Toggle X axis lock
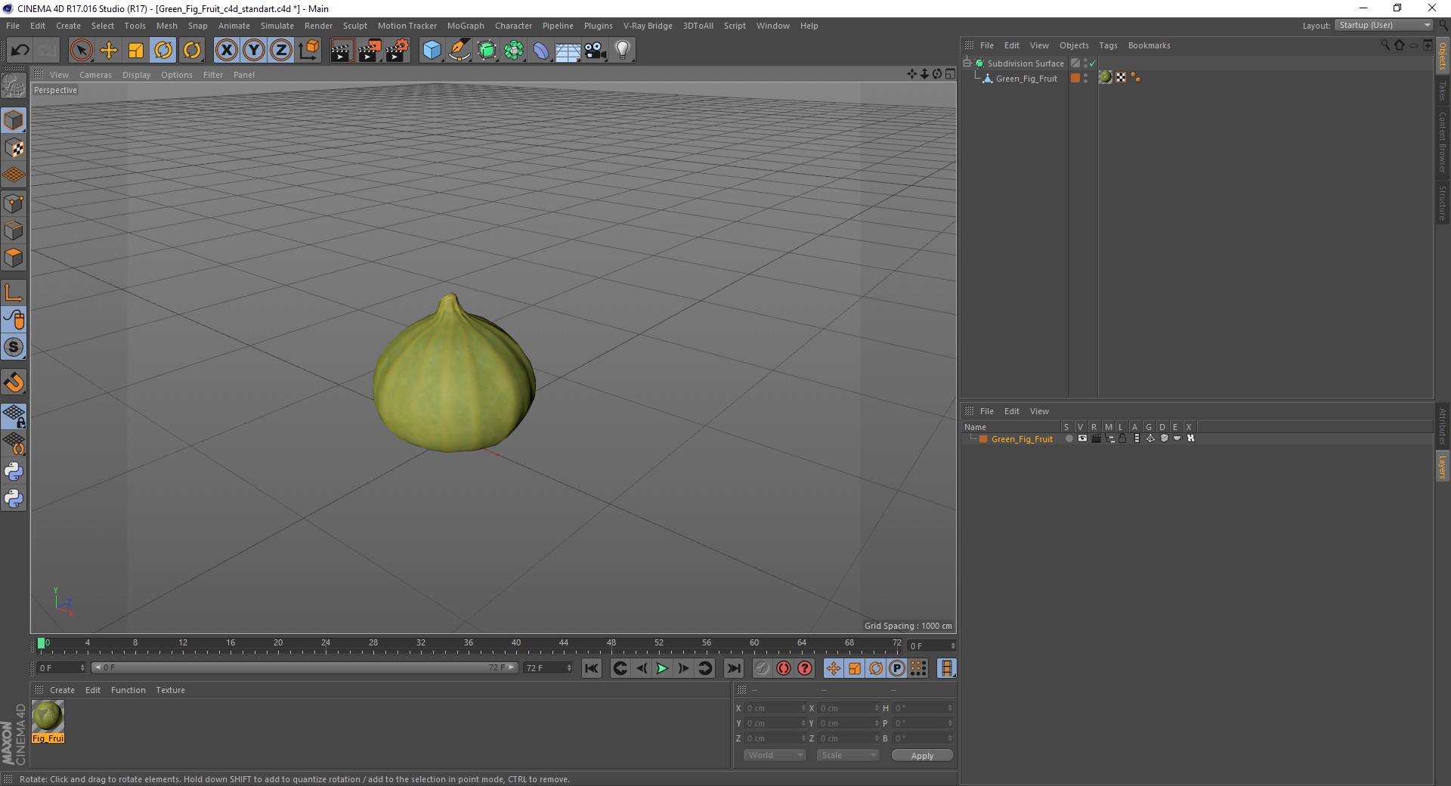 [x=226, y=51]
